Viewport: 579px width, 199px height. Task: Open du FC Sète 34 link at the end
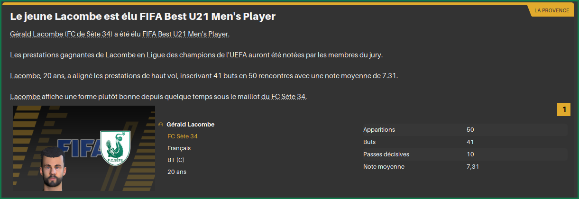(x=284, y=97)
